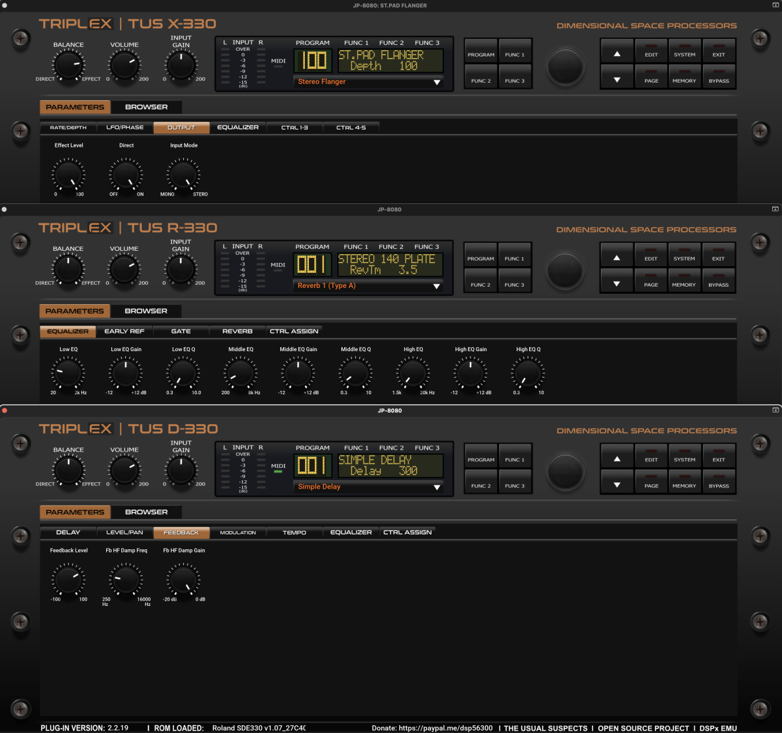Toggle the EDIT button on D-330
782x733 pixels.
[651, 456]
